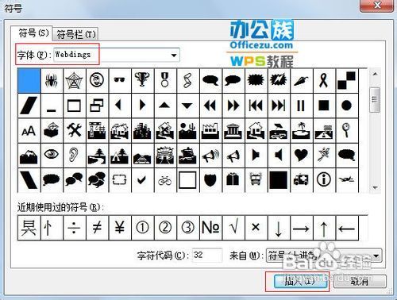Pick the magnifying glass symbol

(346, 131)
